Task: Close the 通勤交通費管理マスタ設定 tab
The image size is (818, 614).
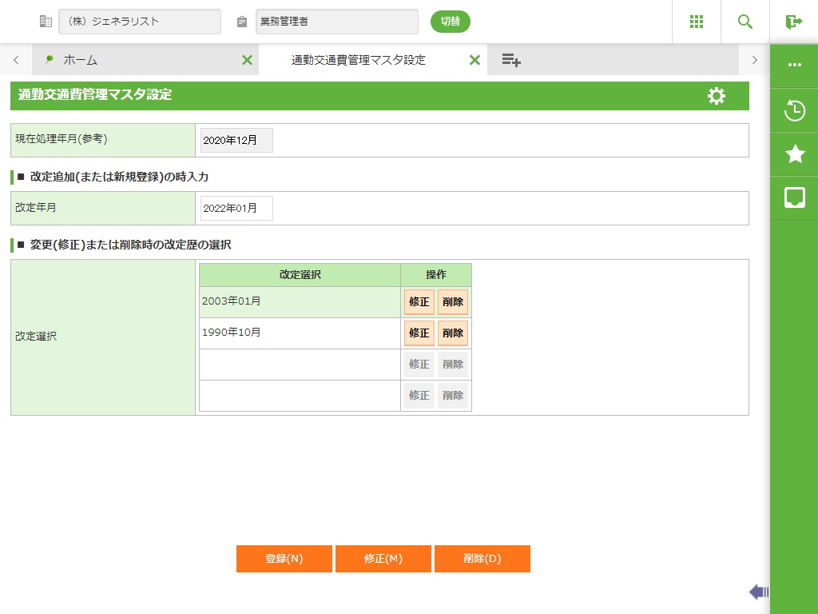Action: point(475,60)
